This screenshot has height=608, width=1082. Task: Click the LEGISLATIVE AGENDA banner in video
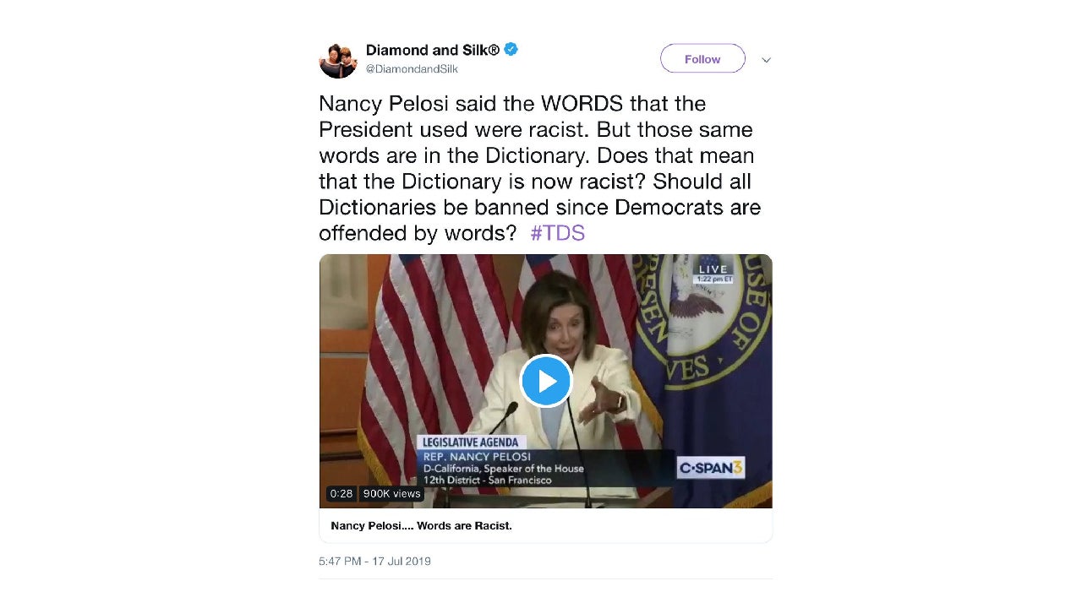(x=471, y=442)
